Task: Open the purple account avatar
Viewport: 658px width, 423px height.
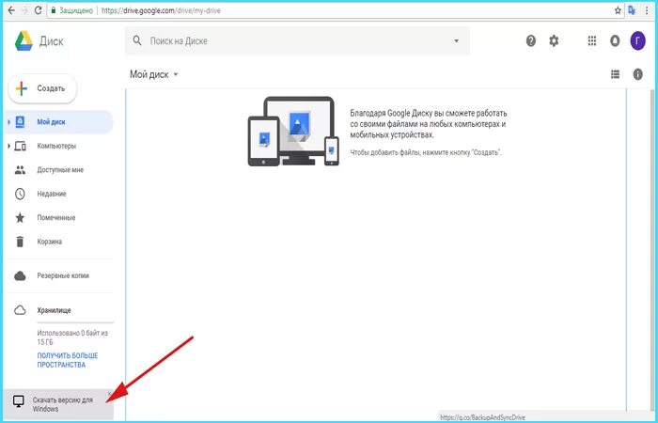Action: click(638, 41)
